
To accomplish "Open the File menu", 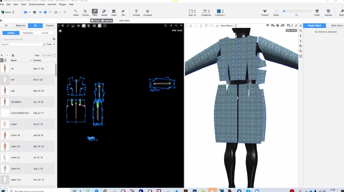I will 2,5.
